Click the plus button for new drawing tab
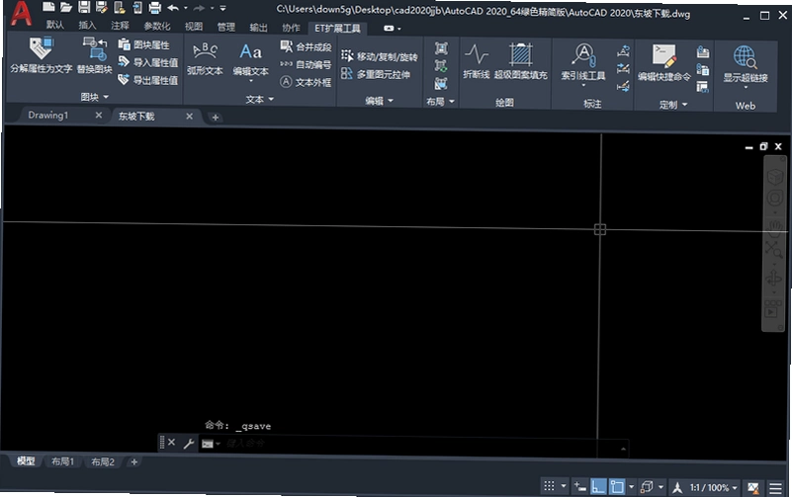This screenshot has height=497, width=792. (x=216, y=118)
